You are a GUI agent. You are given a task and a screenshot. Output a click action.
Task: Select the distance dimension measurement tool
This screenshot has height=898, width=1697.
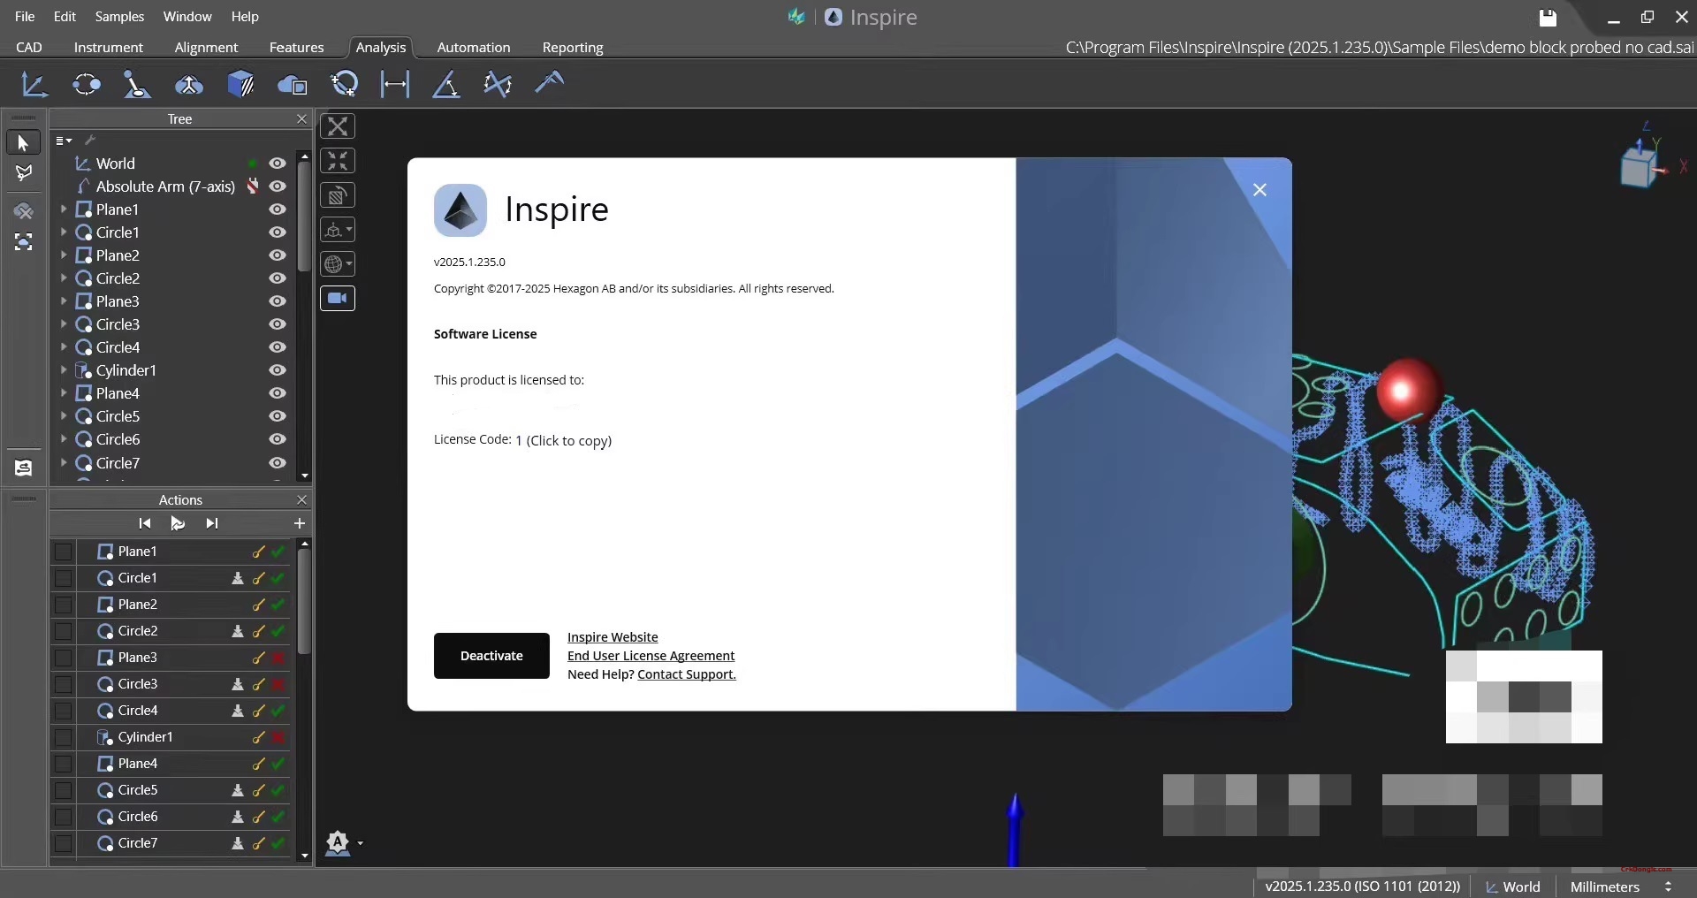click(x=395, y=84)
